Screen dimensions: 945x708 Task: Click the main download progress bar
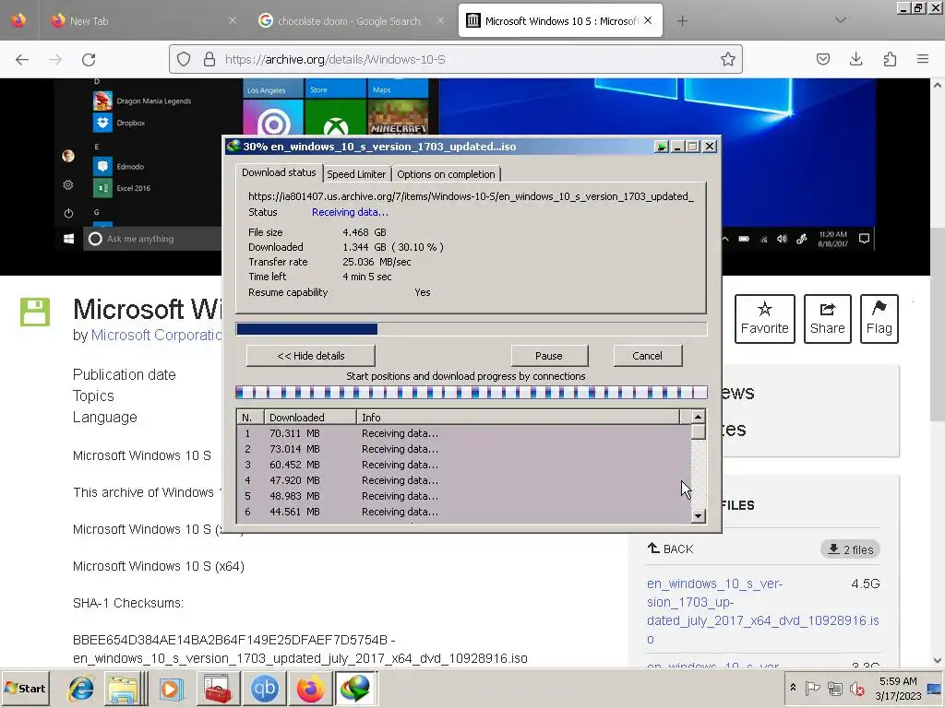point(472,329)
